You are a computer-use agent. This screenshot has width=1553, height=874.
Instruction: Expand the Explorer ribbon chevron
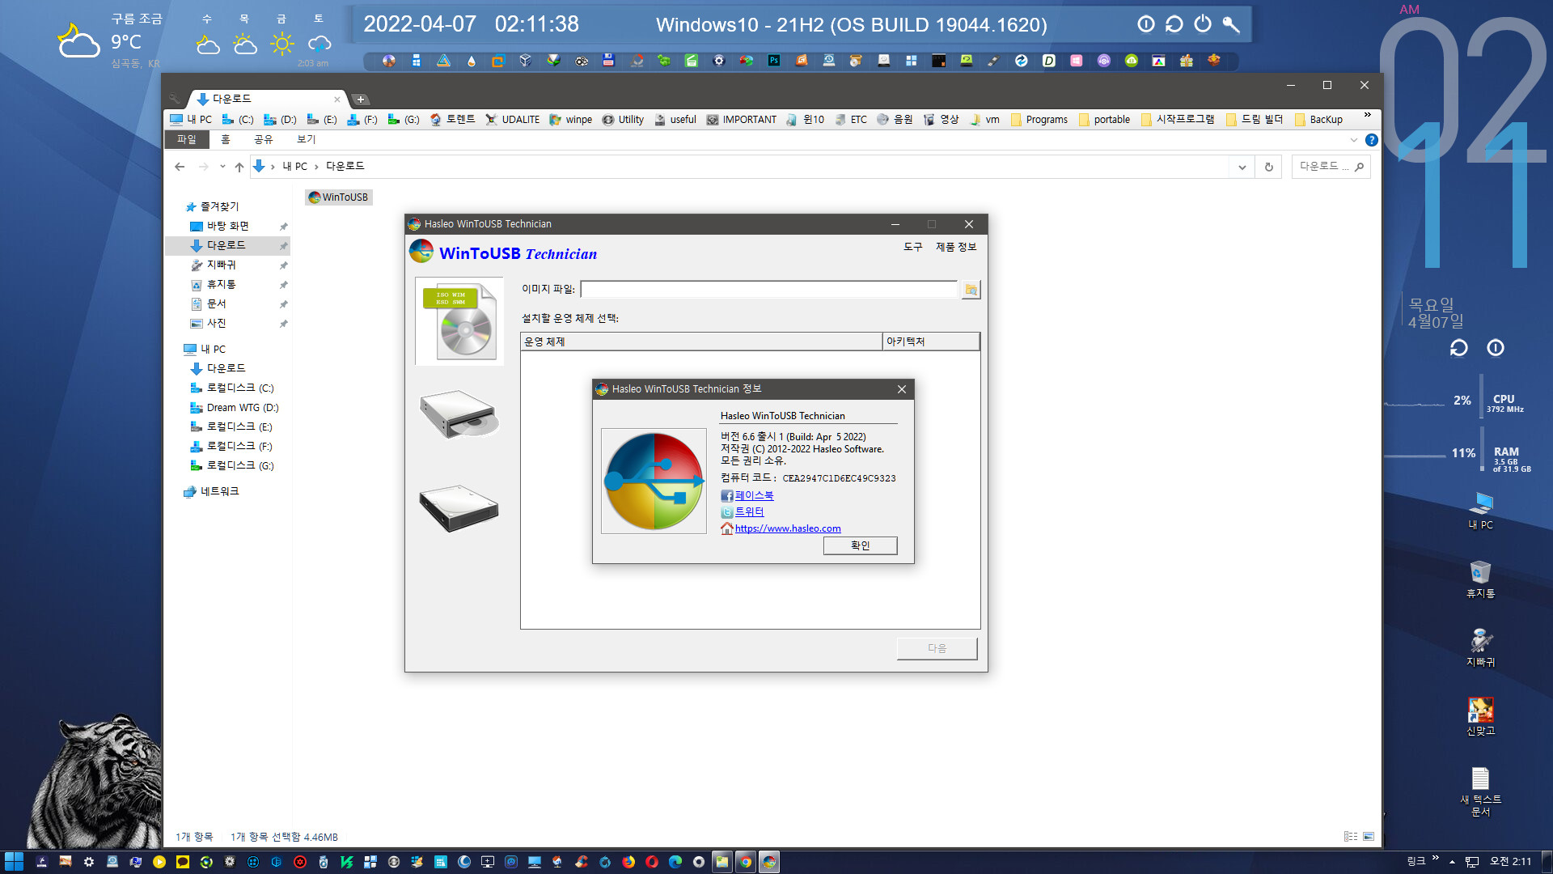point(1354,140)
